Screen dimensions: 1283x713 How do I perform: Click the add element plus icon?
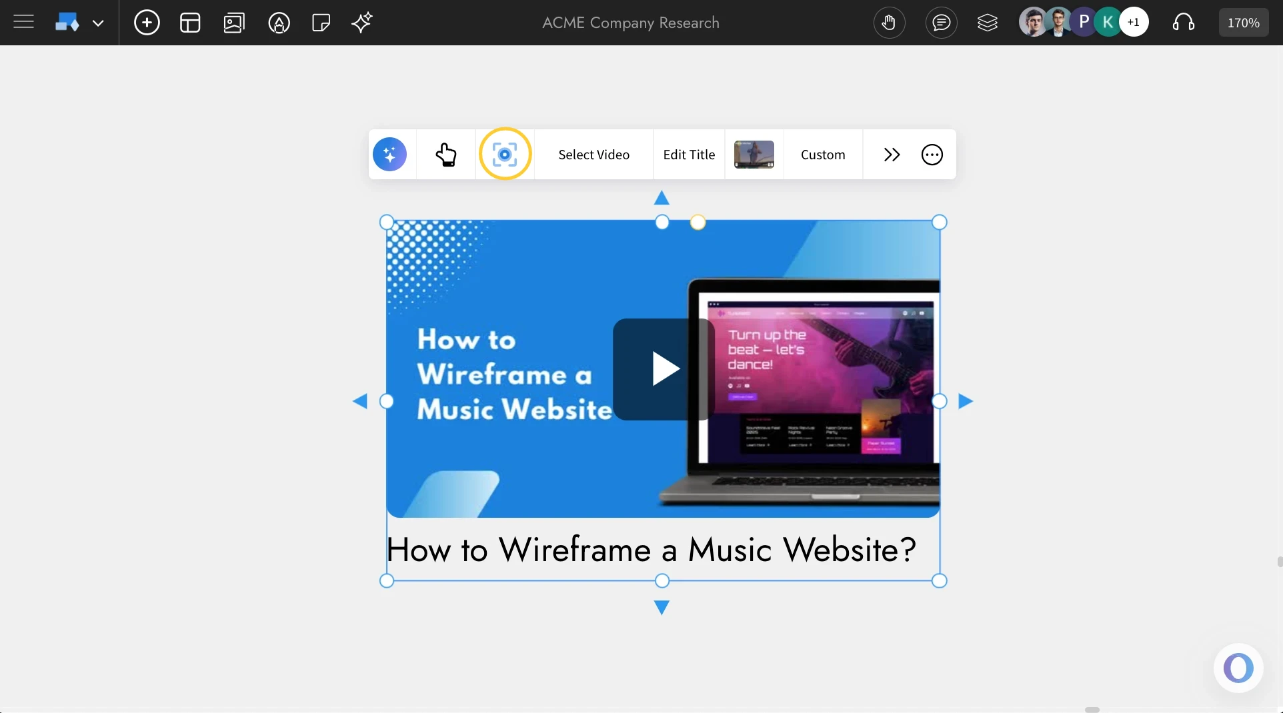pyautogui.click(x=147, y=22)
